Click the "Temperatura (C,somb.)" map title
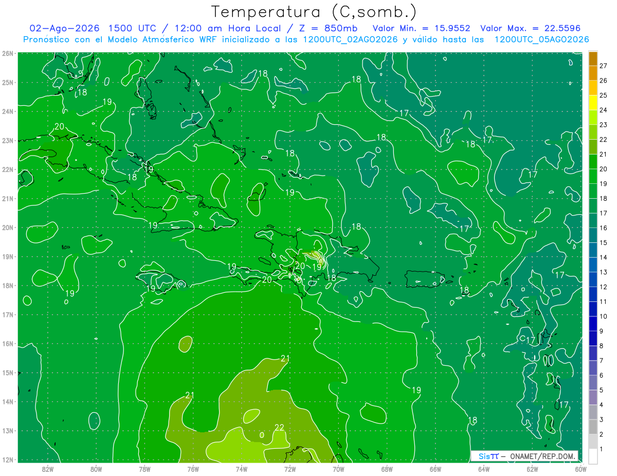617x476 pixels. click(314, 12)
